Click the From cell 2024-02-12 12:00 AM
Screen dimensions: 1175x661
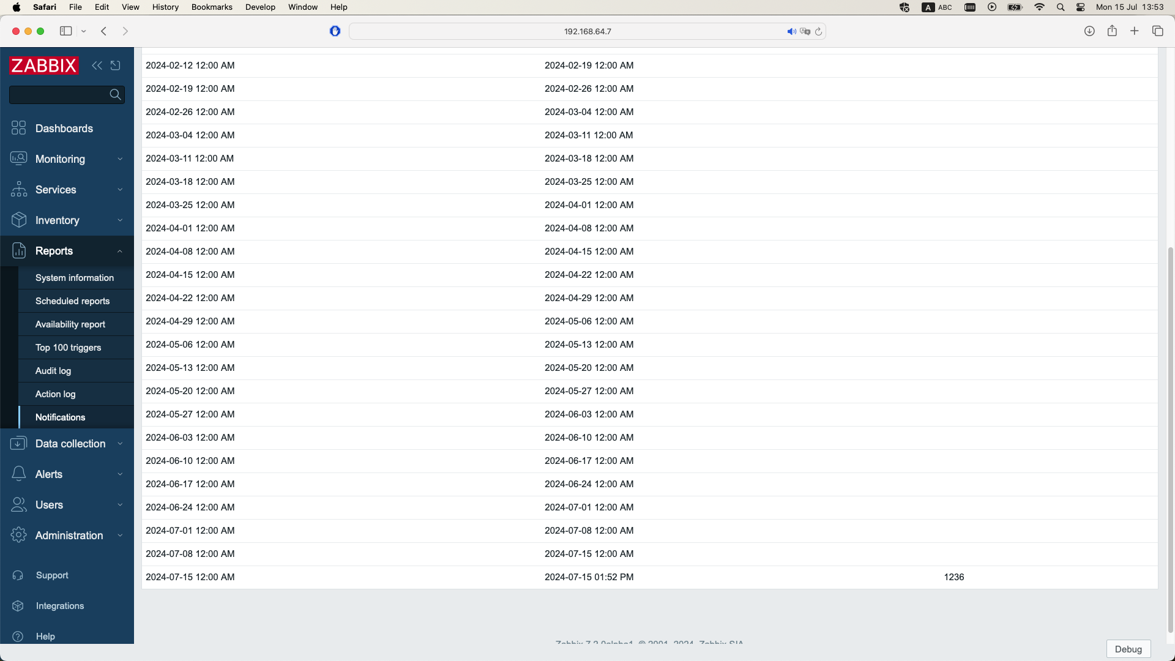click(190, 65)
